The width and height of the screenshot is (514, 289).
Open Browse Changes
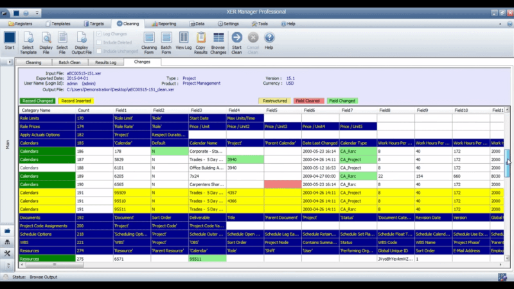point(218,43)
